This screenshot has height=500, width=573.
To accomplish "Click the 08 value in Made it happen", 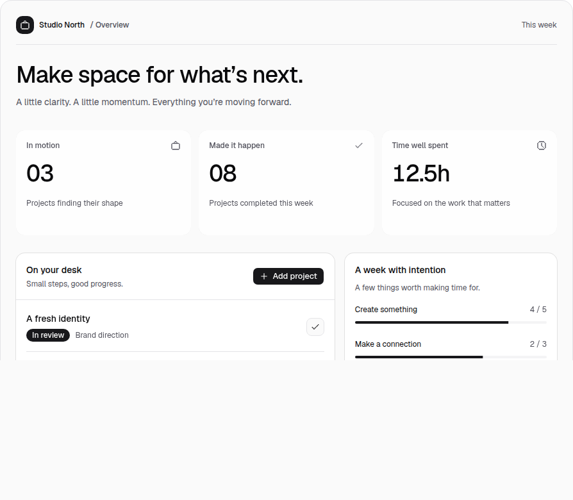I will [223, 173].
